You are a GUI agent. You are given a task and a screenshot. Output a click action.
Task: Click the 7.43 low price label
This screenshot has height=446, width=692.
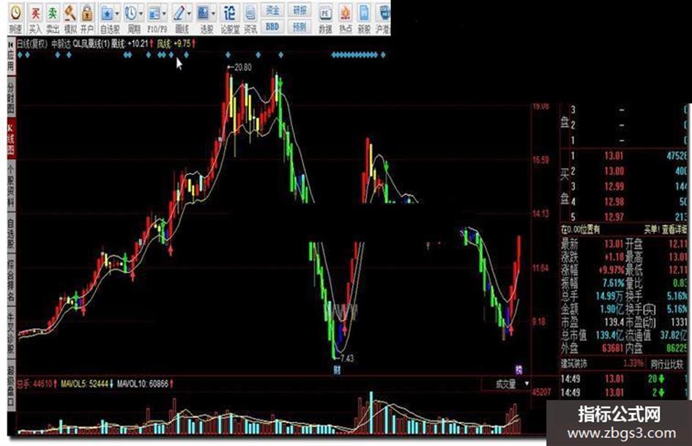(347, 358)
